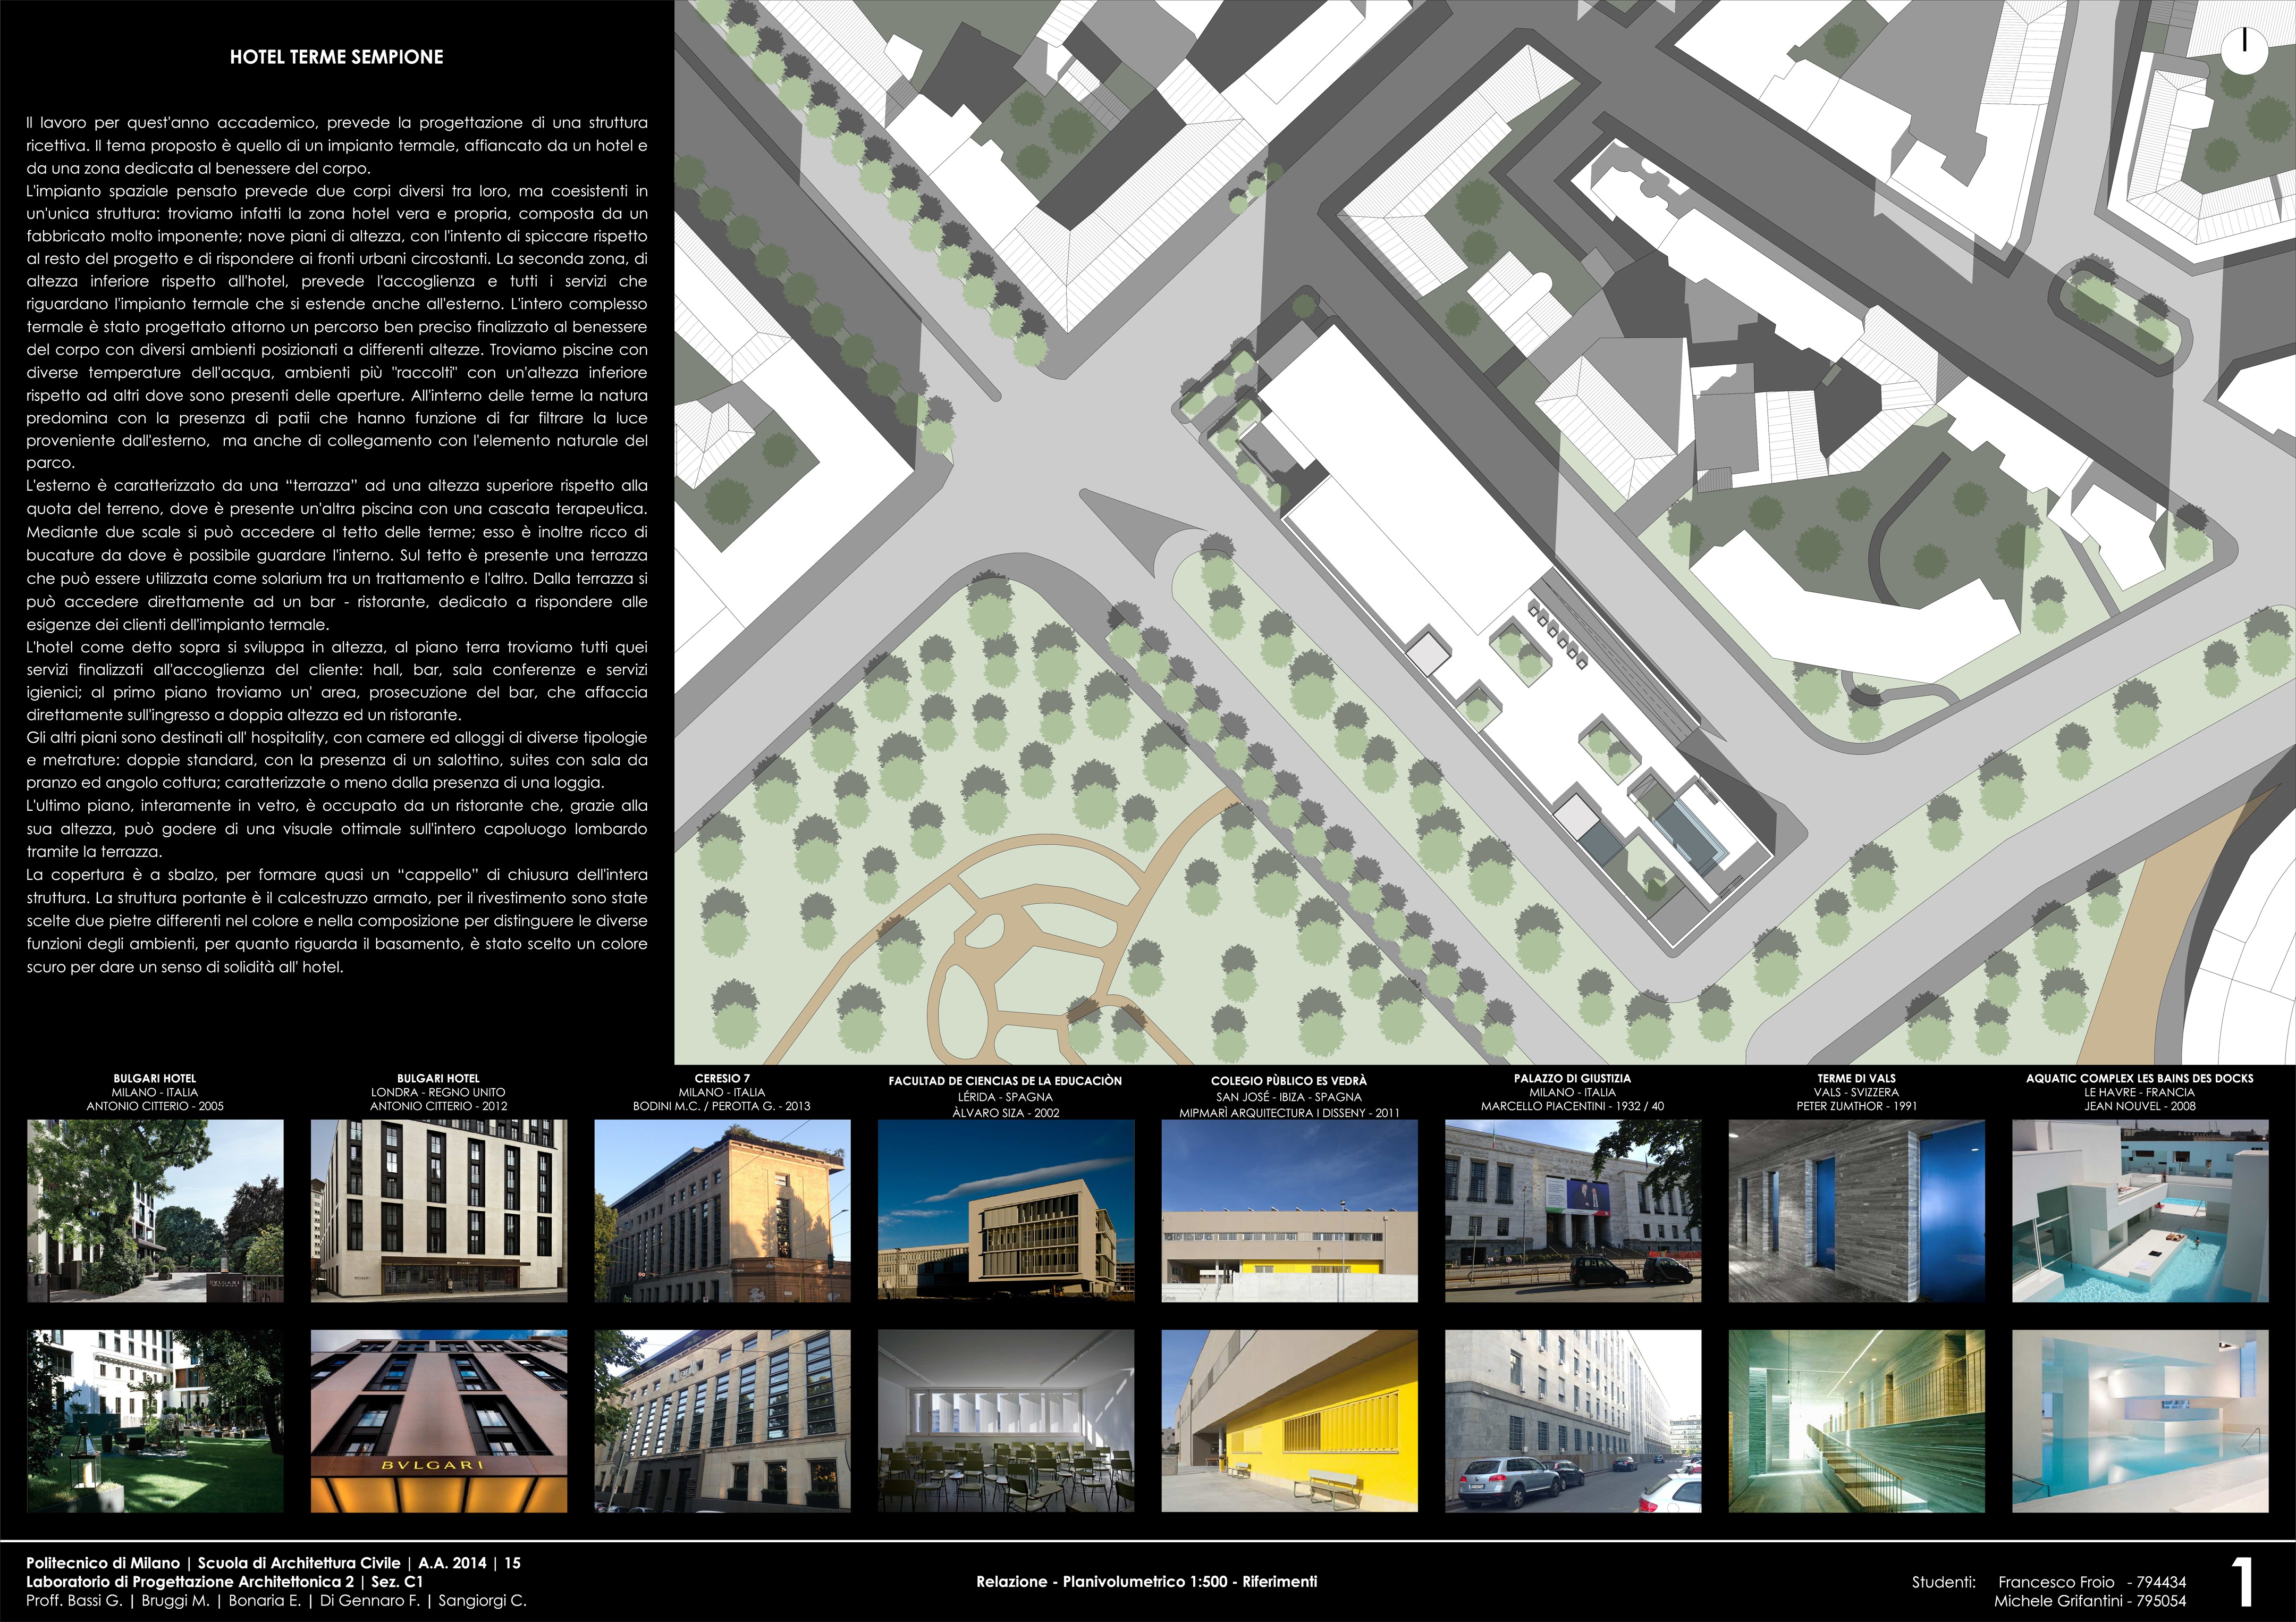
Task: Open Es Vedrà school exterior with blue sky
Action: (1289, 1211)
